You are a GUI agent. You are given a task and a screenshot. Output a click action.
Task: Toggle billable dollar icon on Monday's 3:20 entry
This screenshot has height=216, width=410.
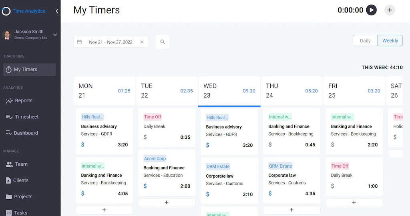(82, 144)
